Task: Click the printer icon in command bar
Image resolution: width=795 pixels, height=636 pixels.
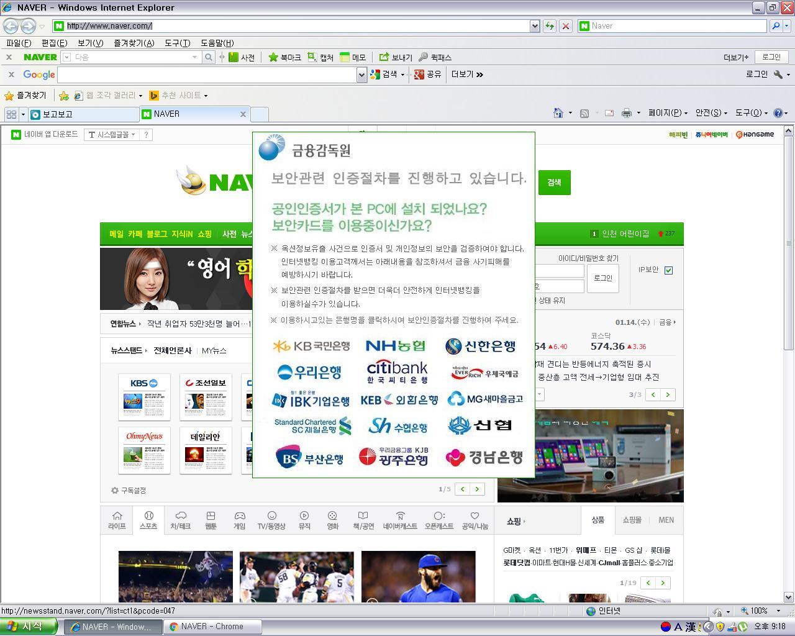Action: (x=626, y=113)
